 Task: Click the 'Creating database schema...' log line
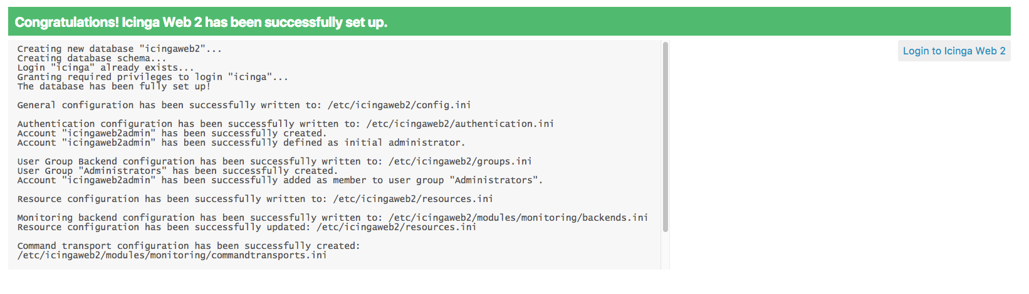click(x=91, y=58)
